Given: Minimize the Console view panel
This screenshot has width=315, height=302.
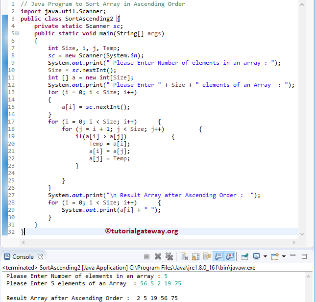Looking at the screenshot, I should (x=293, y=255).
